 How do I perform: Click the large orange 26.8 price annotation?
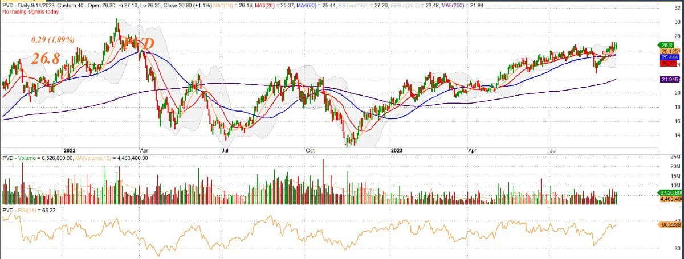click(x=46, y=59)
